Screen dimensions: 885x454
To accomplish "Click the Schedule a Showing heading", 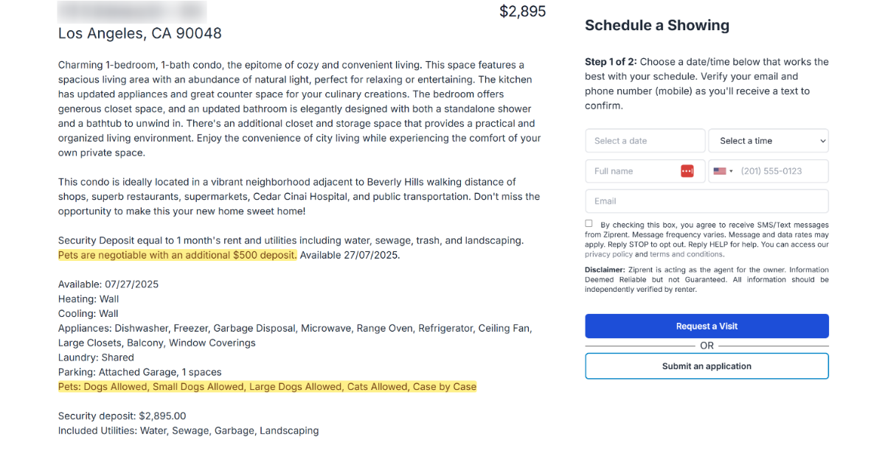I will (656, 25).
